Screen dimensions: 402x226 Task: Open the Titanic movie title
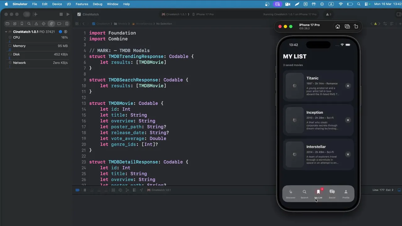tap(312, 78)
